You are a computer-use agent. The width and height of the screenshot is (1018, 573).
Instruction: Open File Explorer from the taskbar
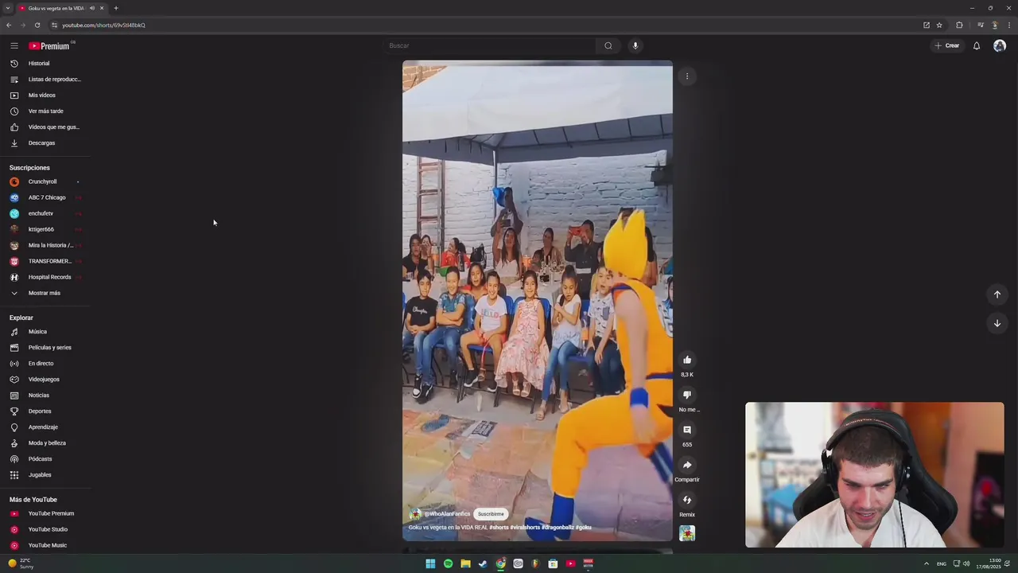pyautogui.click(x=465, y=563)
